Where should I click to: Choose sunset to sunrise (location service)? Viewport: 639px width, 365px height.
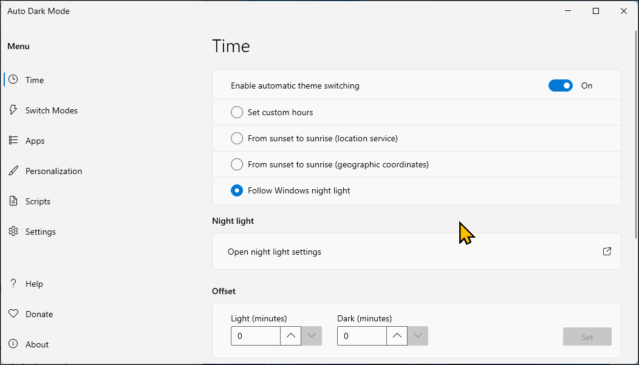click(x=237, y=138)
